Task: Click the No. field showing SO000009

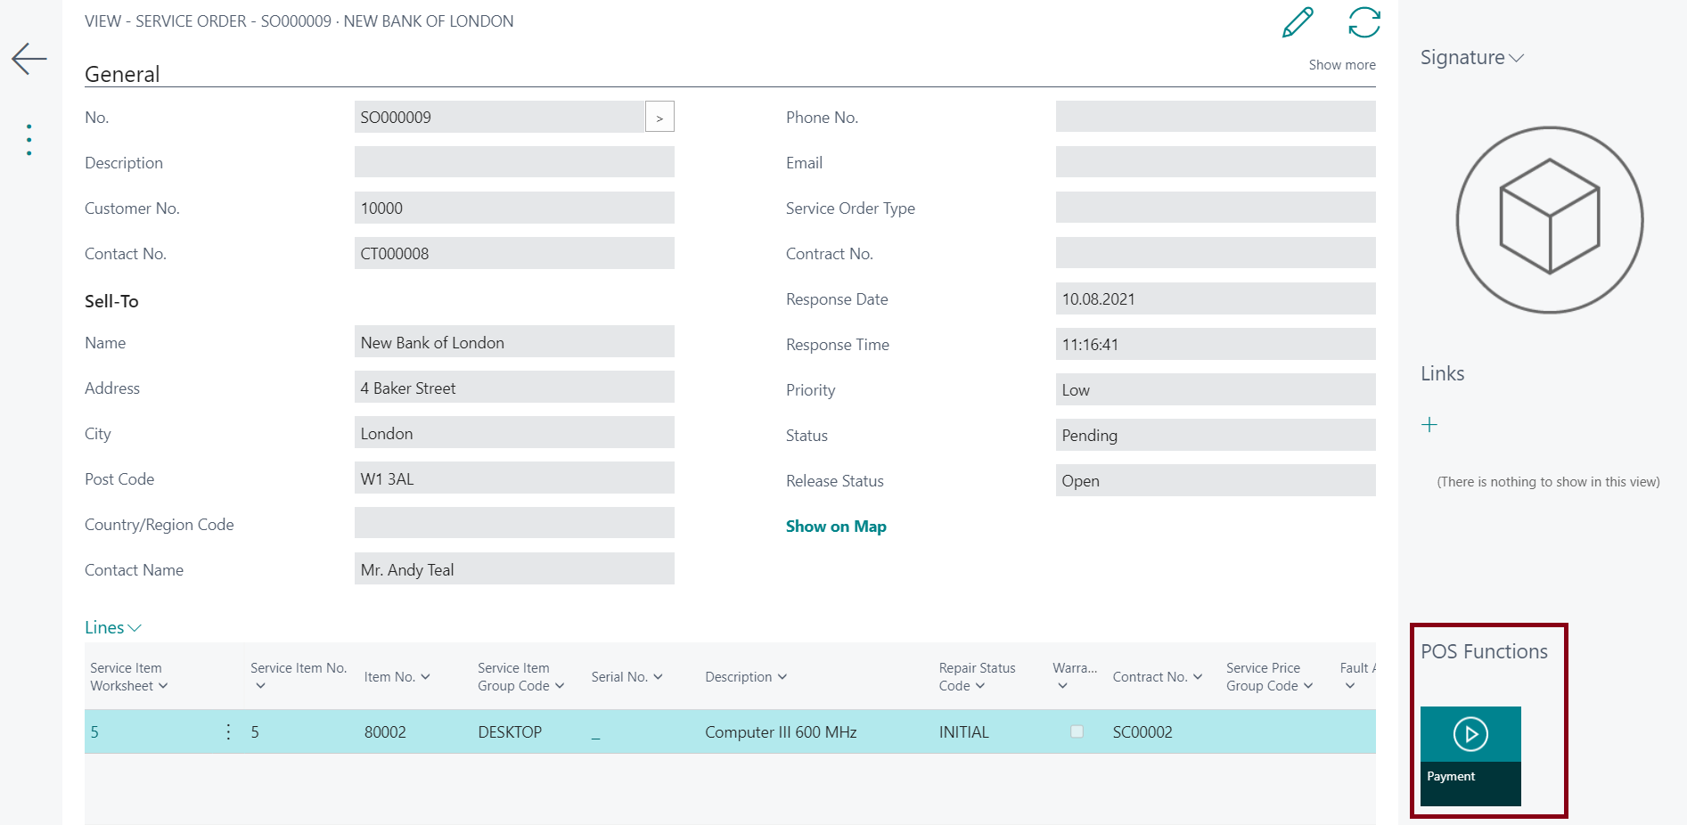Action: pos(499,117)
